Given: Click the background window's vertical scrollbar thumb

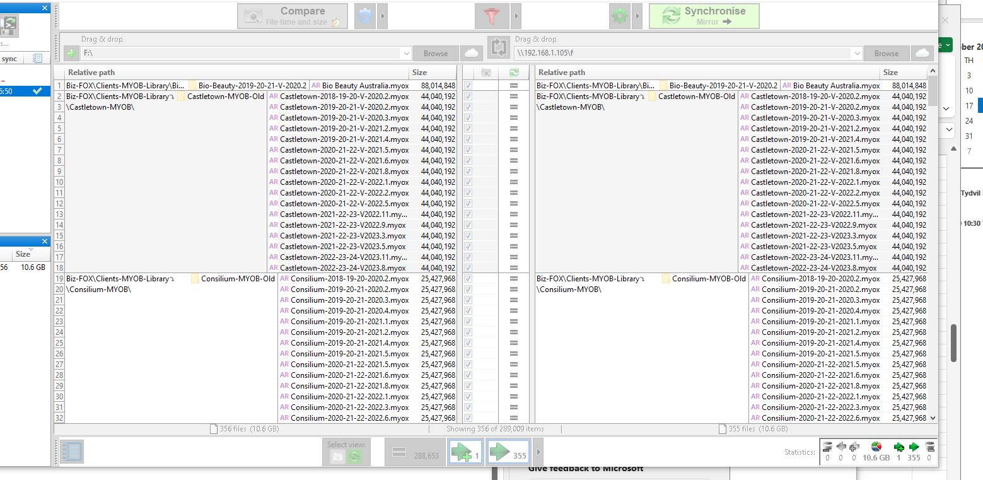Looking at the screenshot, I should (x=954, y=344).
